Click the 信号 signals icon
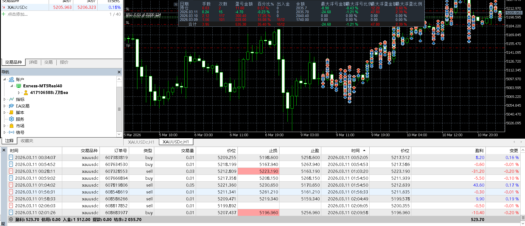The width and height of the screenshot is (525, 226). (12, 132)
